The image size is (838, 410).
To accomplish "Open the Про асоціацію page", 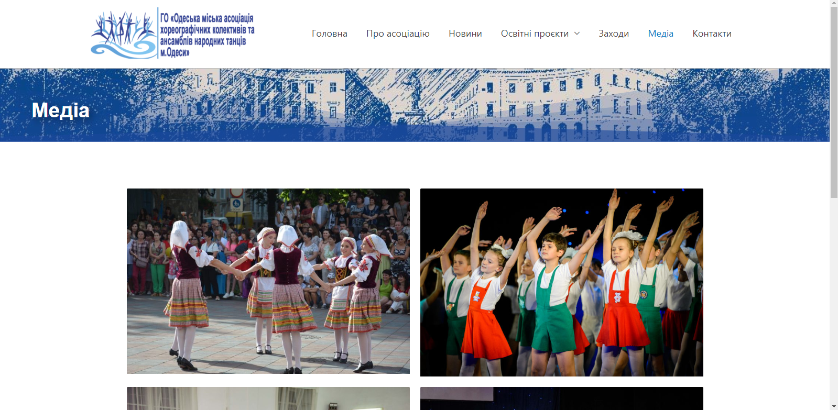I will coord(398,34).
